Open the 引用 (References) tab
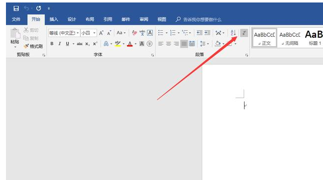 (108, 19)
